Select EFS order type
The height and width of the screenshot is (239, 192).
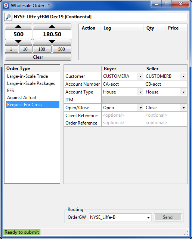coord(10,91)
